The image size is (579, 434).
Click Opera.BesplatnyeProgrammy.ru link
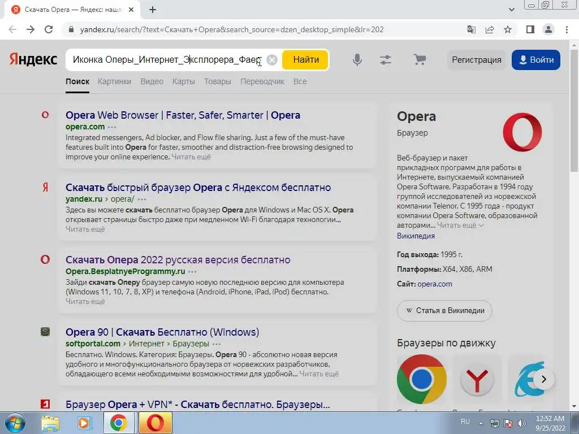click(125, 271)
